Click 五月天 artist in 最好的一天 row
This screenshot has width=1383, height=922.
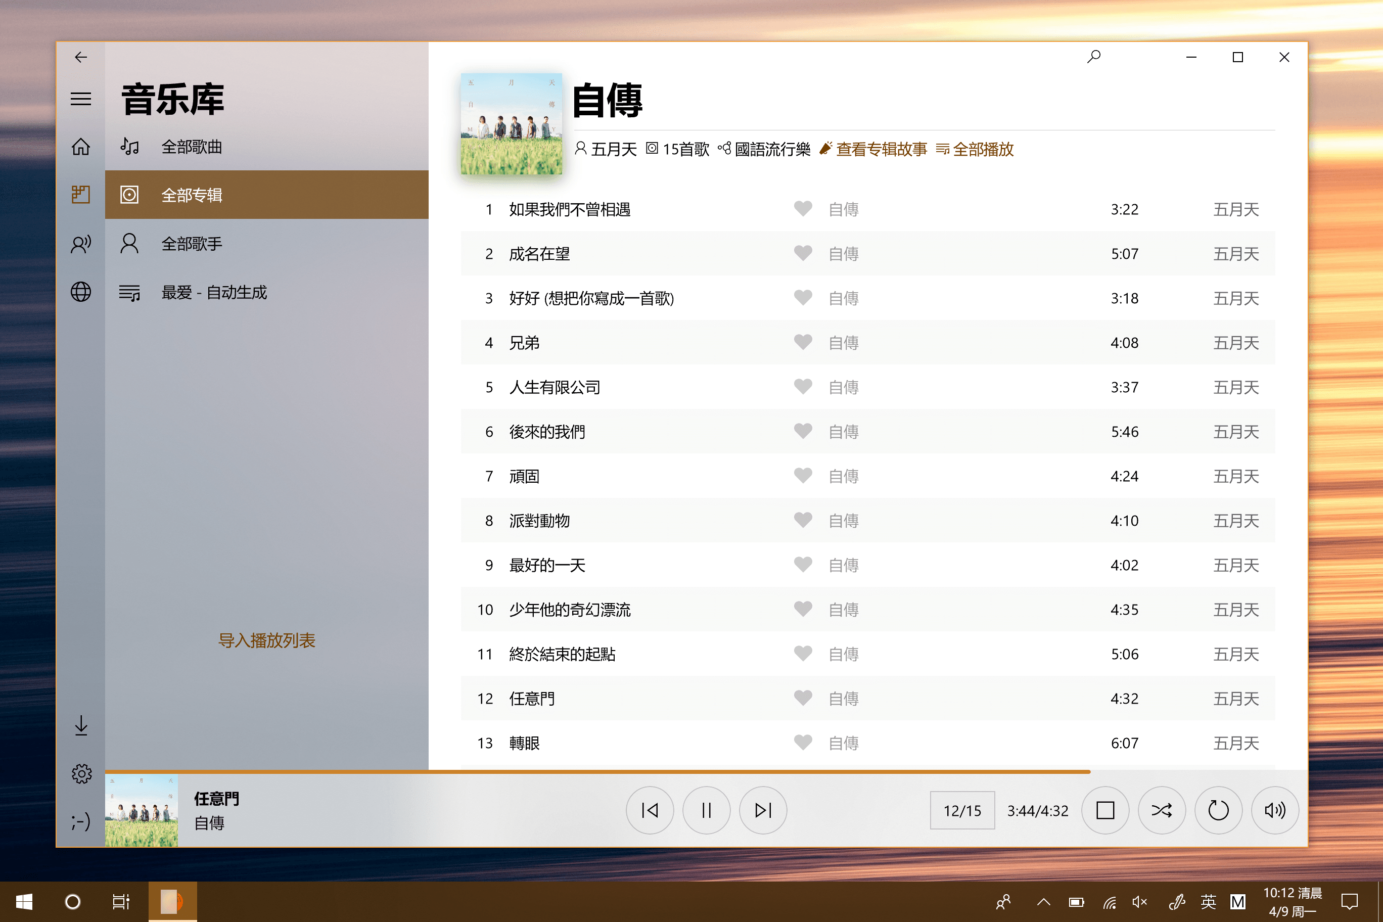point(1236,565)
